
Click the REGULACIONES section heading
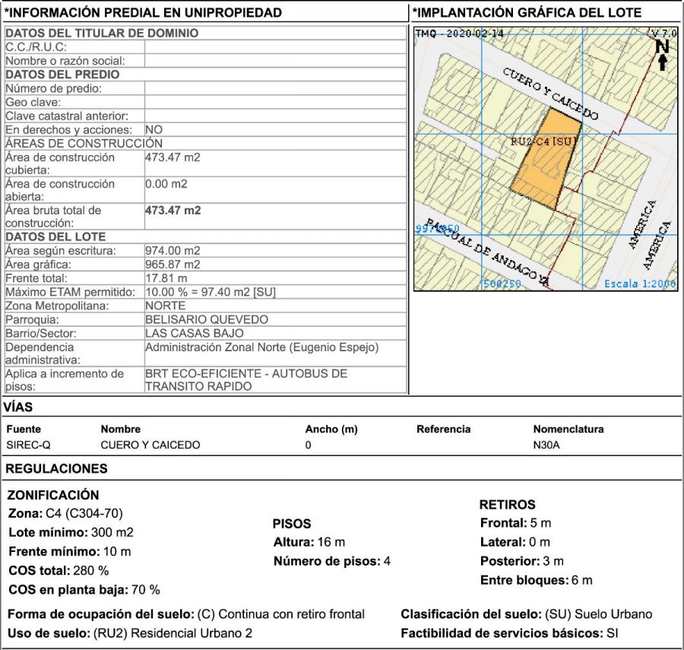point(56,468)
